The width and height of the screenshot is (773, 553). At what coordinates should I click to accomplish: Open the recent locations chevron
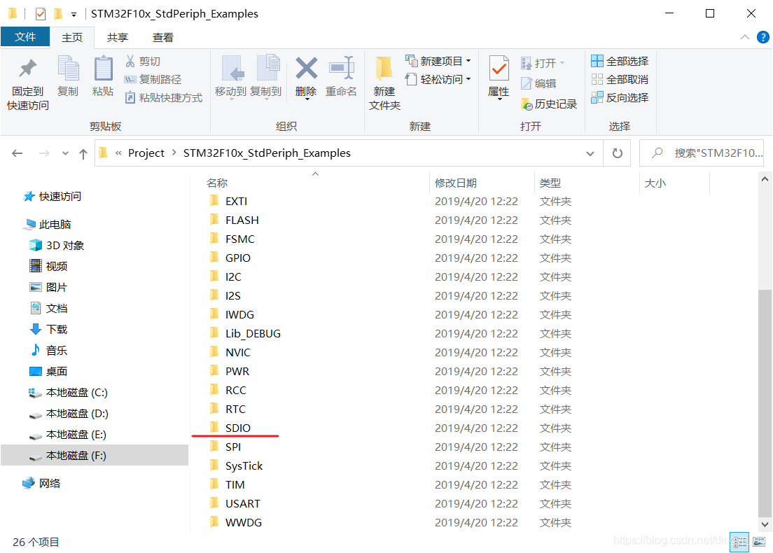coord(65,153)
